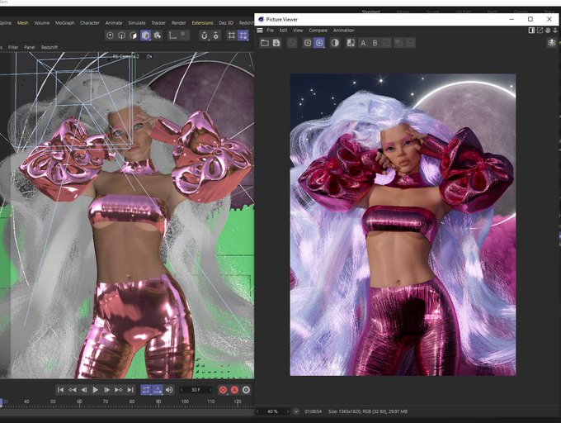Image resolution: width=561 pixels, height=423 pixels.
Task: Click timeline ruler at frame 90
Action: [x=158, y=402]
